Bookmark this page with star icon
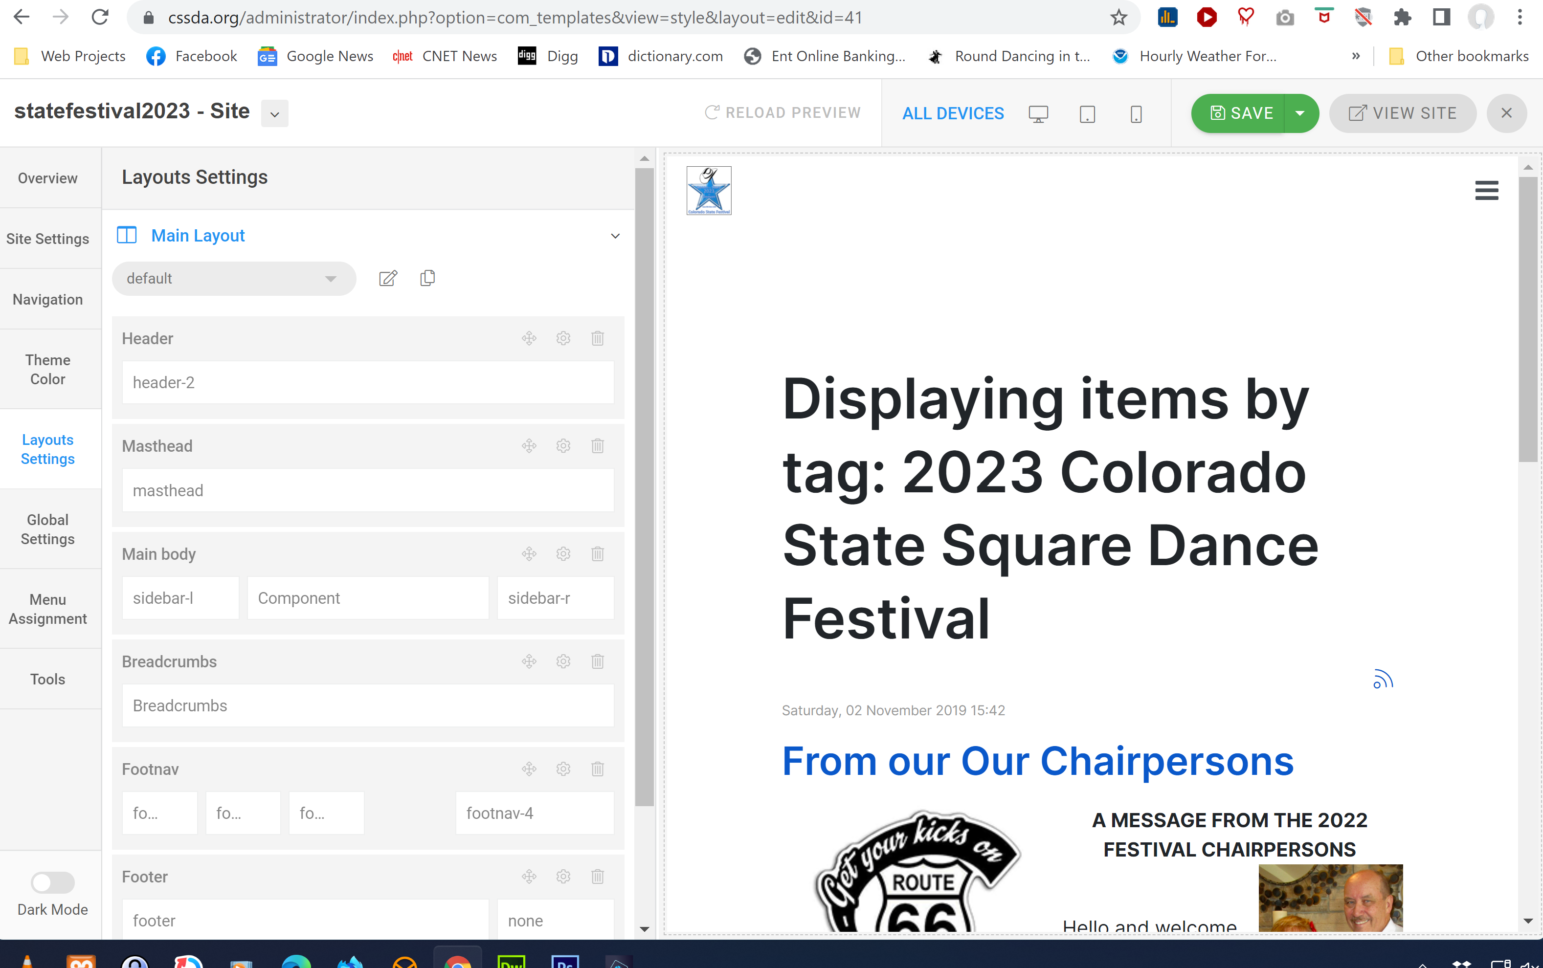The height and width of the screenshot is (968, 1543). click(x=1118, y=17)
